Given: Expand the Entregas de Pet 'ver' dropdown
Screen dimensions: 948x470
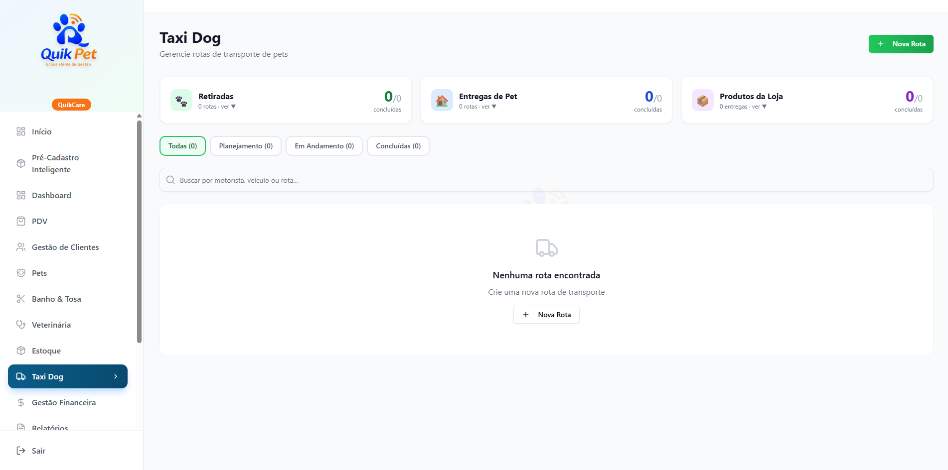Looking at the screenshot, I should click(494, 107).
